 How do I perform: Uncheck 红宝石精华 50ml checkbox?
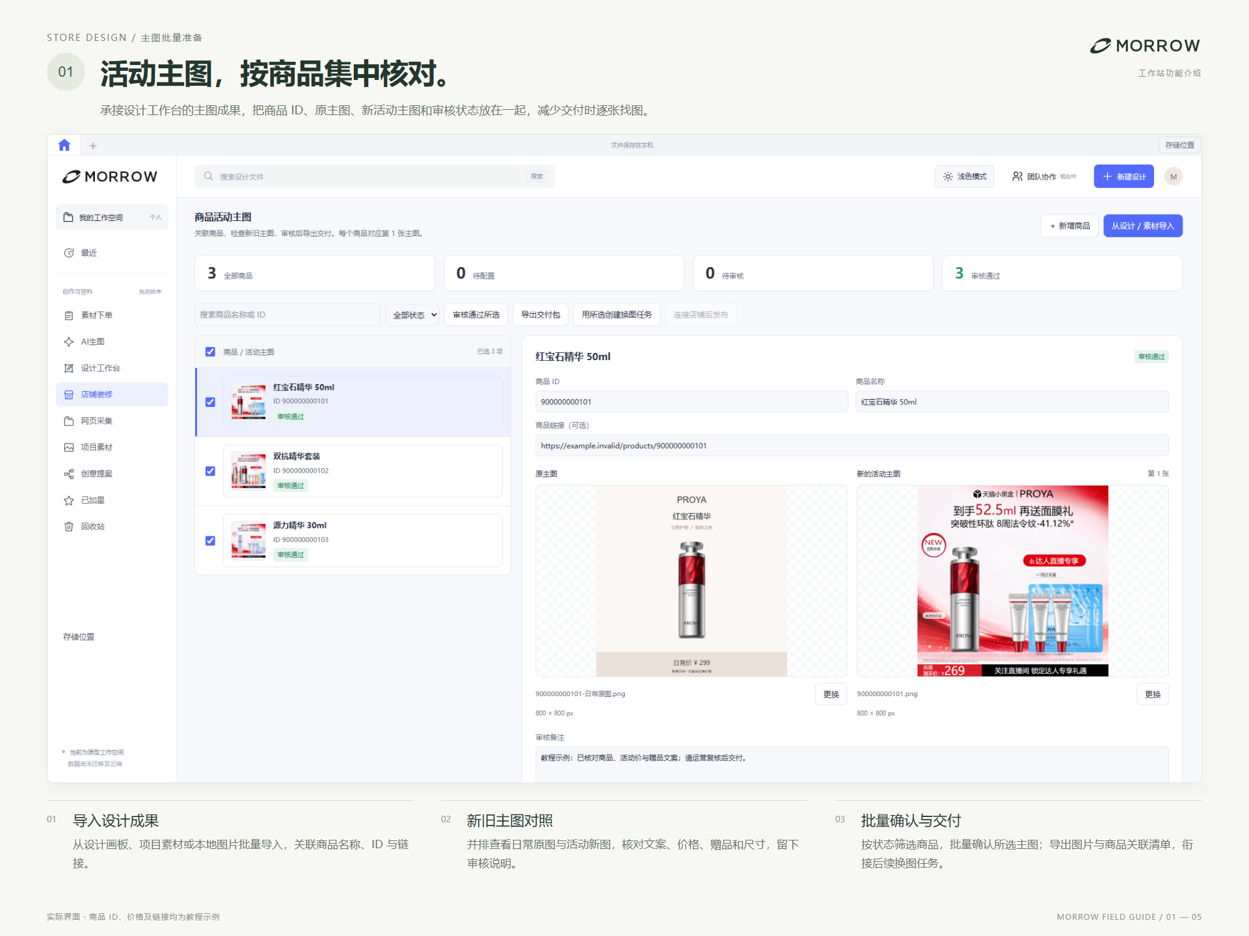click(x=210, y=402)
